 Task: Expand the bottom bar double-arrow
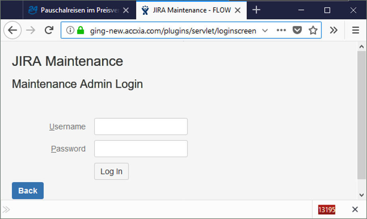tap(6, 209)
